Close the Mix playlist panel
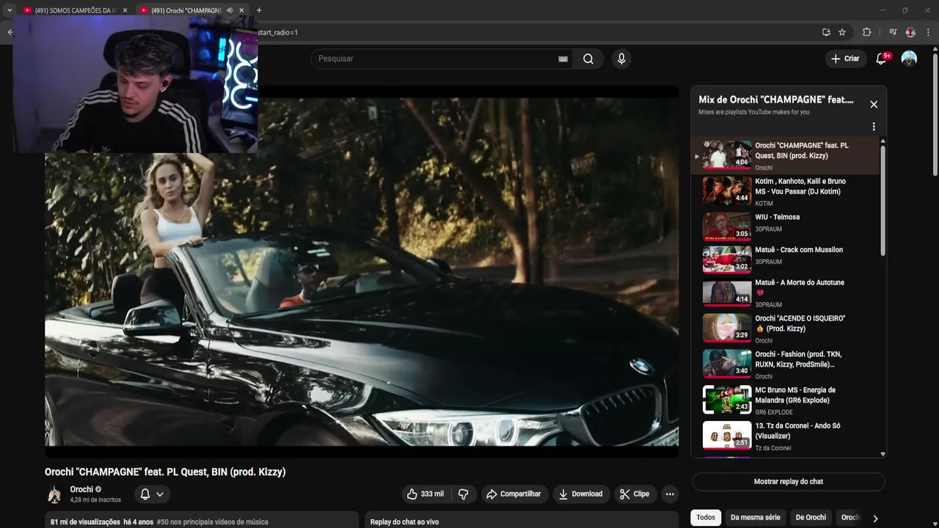939x528 pixels. (x=874, y=104)
